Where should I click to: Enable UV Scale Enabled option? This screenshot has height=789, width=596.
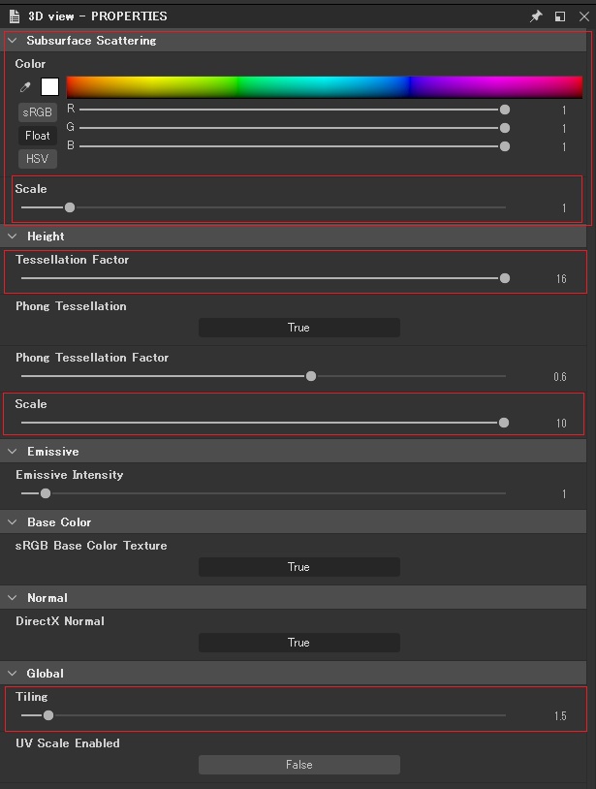pos(298,765)
